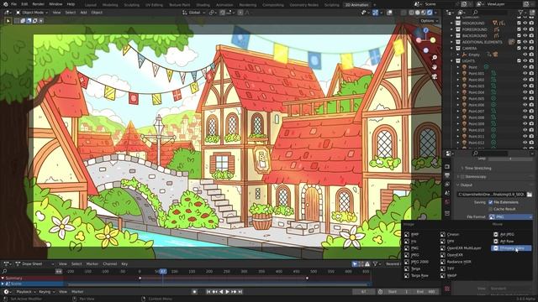The height and width of the screenshot is (302, 538).
Task: Click the AVI Raw format icon
Action: tap(495, 242)
